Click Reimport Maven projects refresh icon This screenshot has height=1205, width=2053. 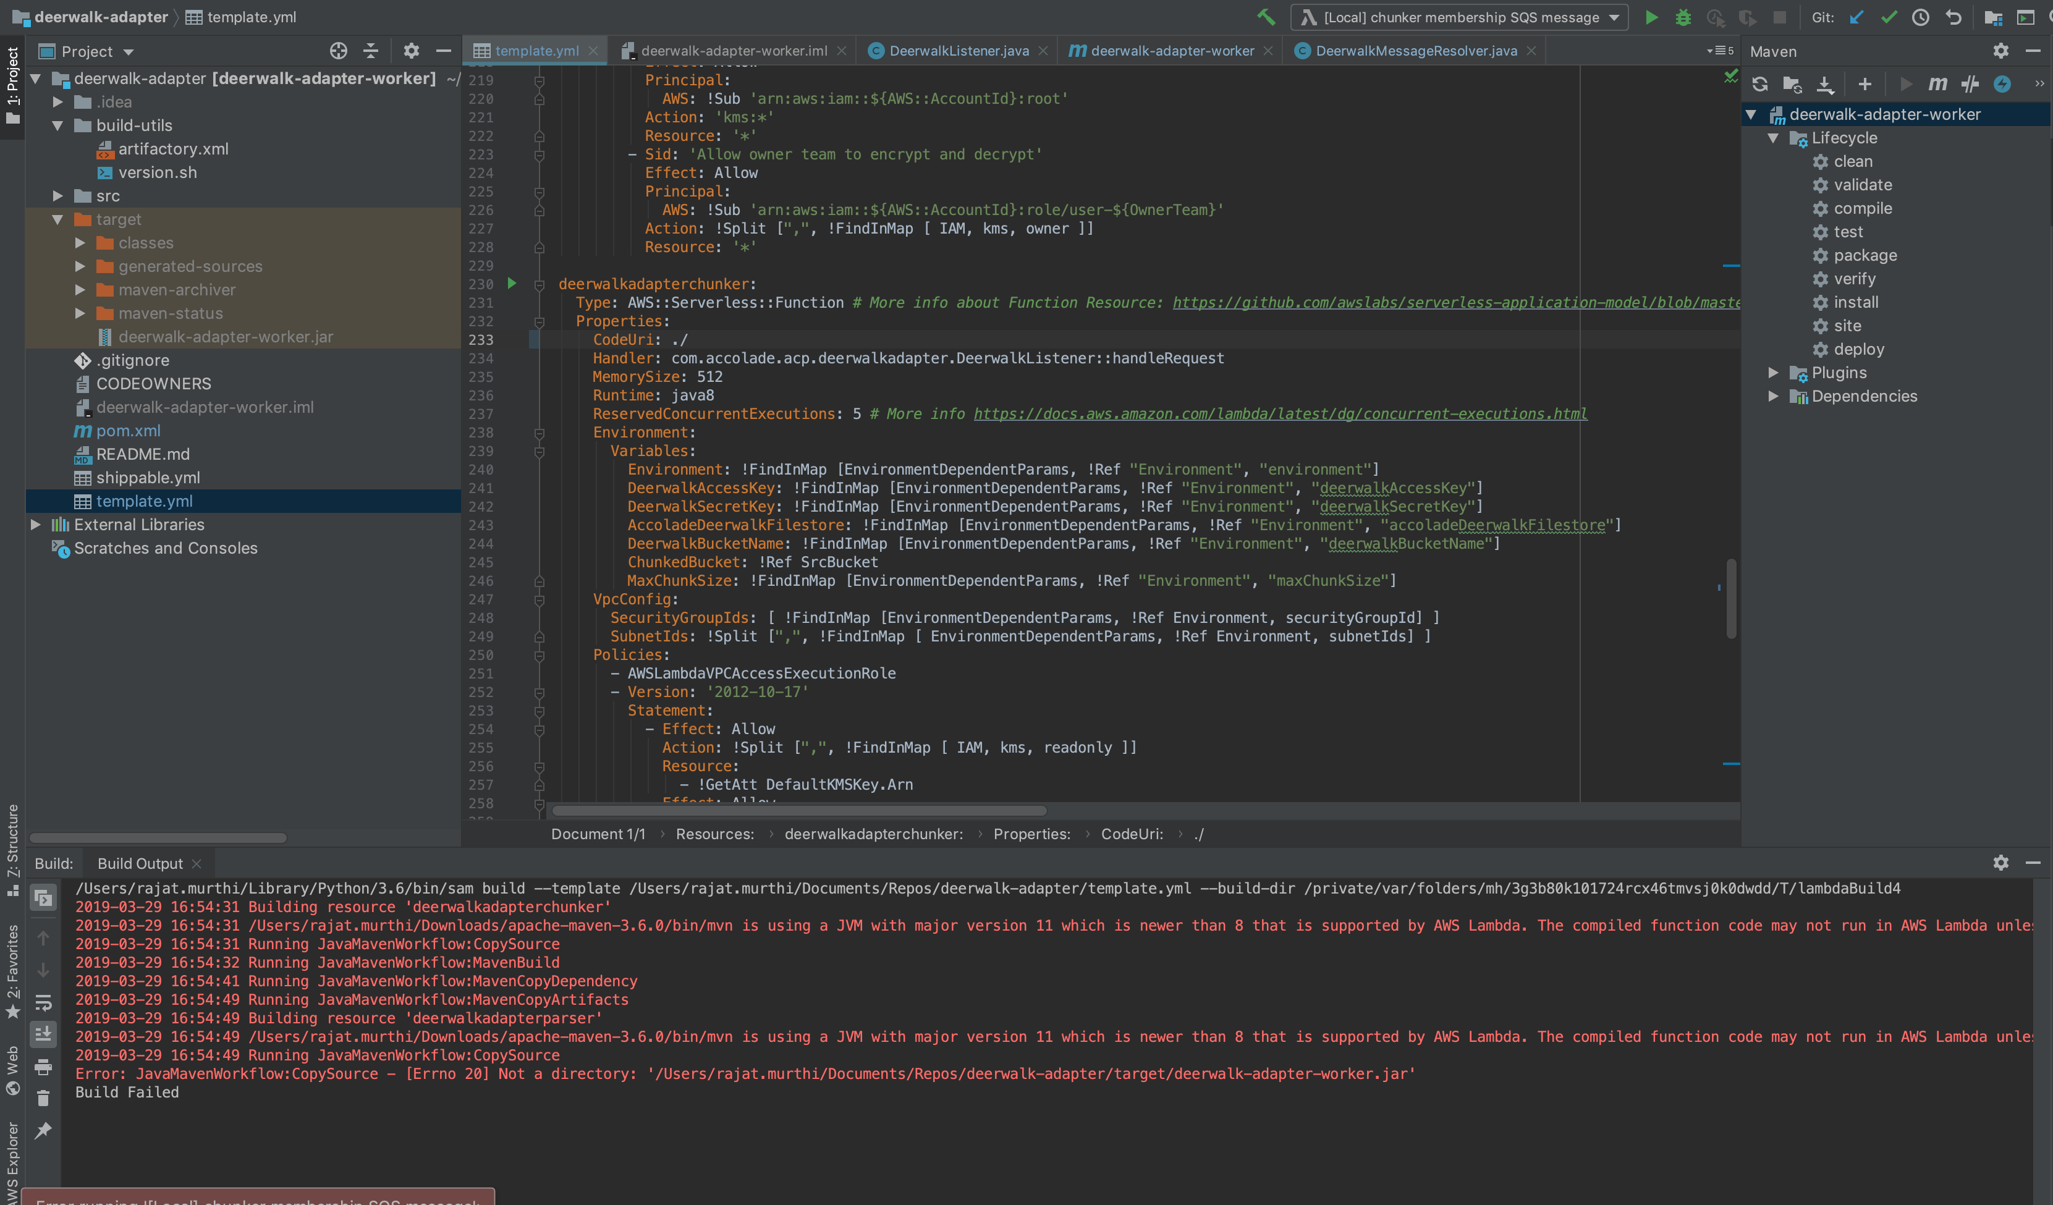click(x=1759, y=84)
